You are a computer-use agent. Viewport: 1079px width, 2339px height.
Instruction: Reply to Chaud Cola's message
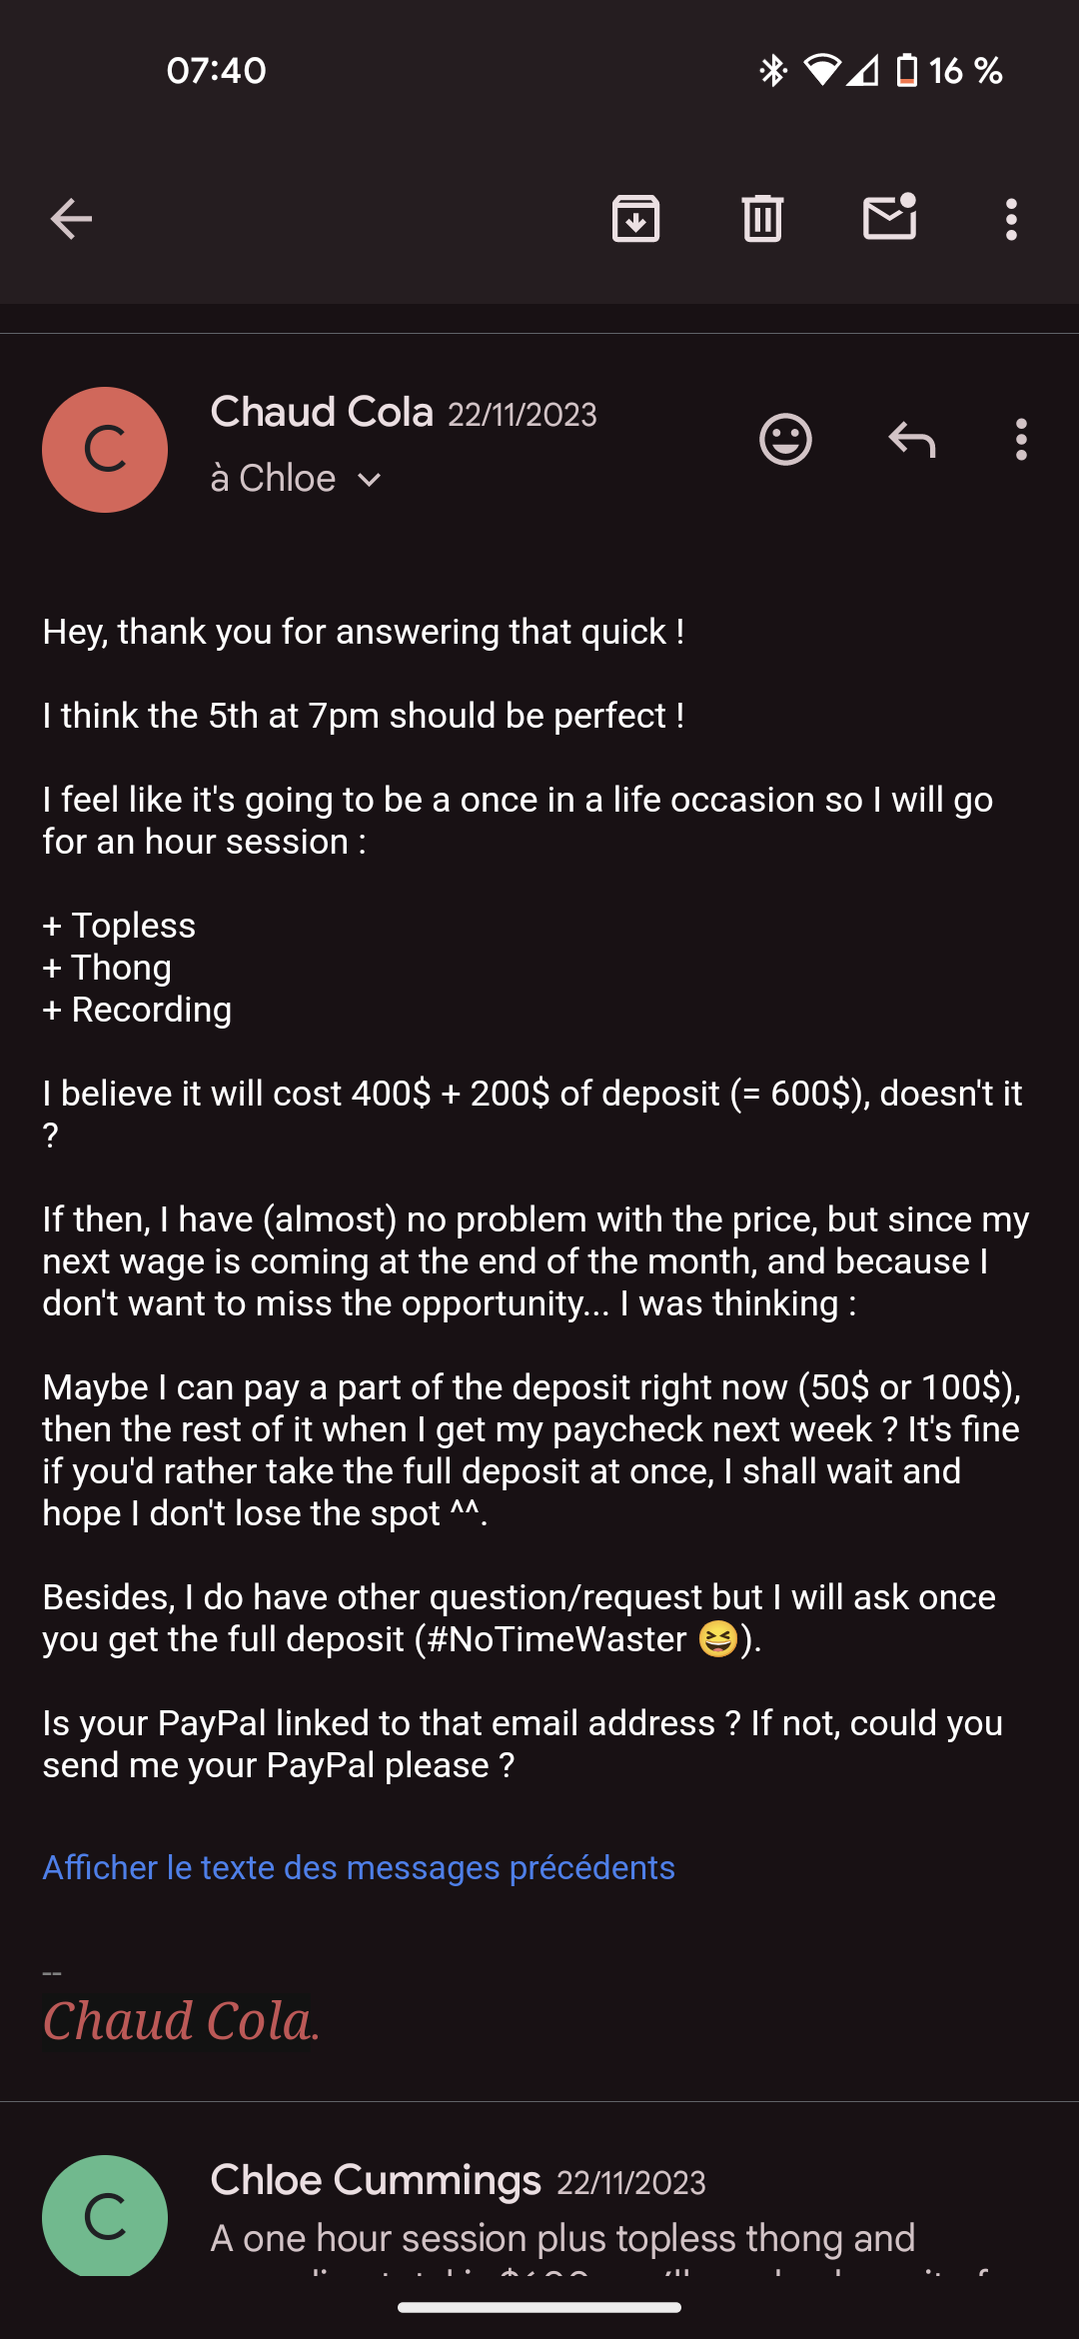911,439
